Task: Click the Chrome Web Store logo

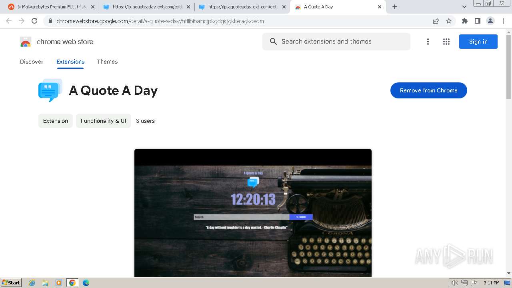Action: click(x=26, y=42)
